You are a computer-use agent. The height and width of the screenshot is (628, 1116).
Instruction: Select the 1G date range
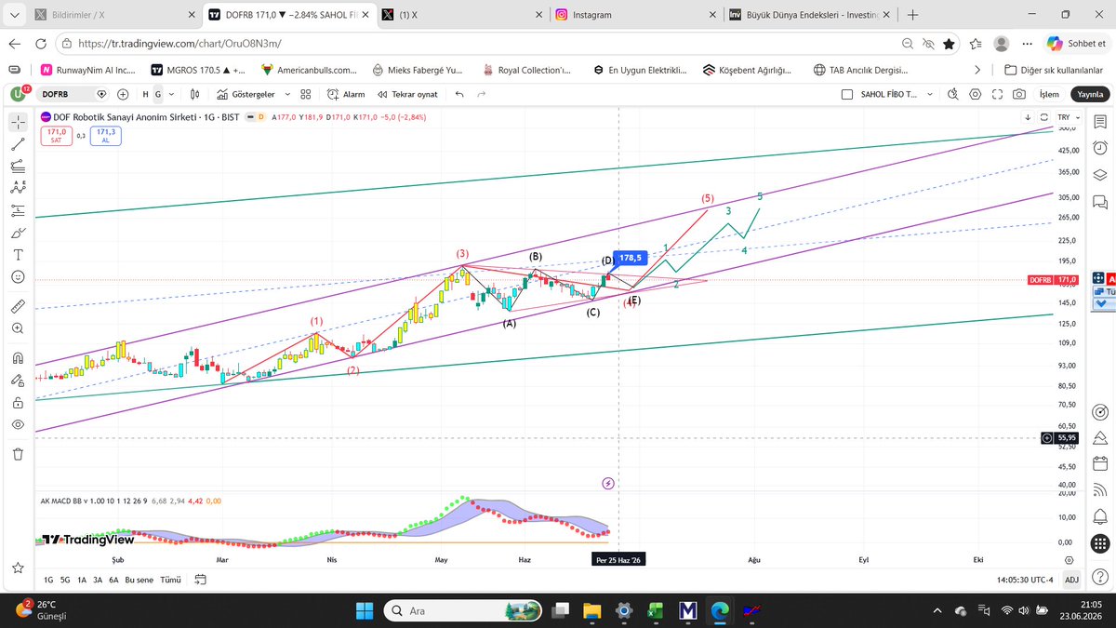coord(47,580)
